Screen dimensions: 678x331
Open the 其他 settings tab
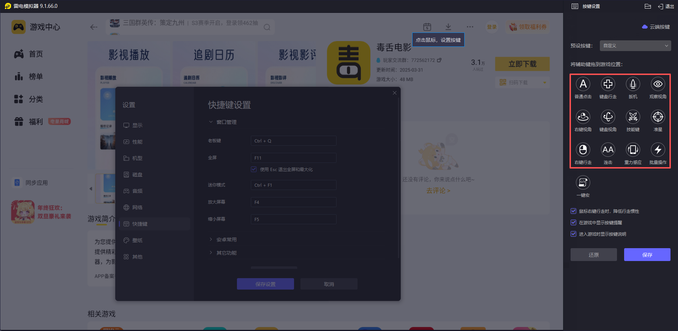click(x=155, y=257)
